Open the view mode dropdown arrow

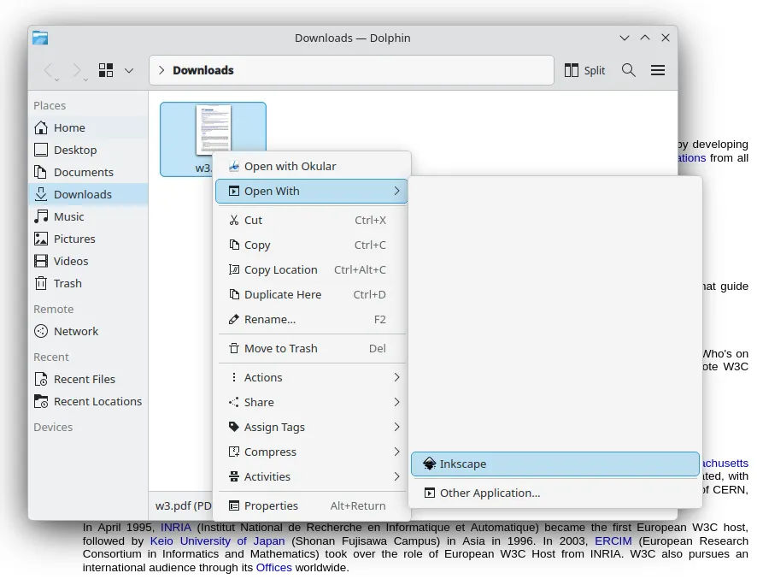point(128,70)
